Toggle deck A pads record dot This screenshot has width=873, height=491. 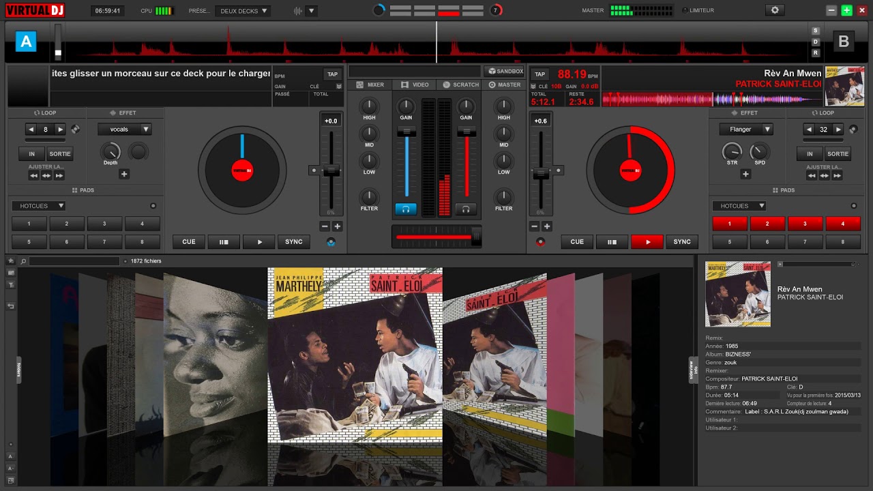click(x=153, y=205)
